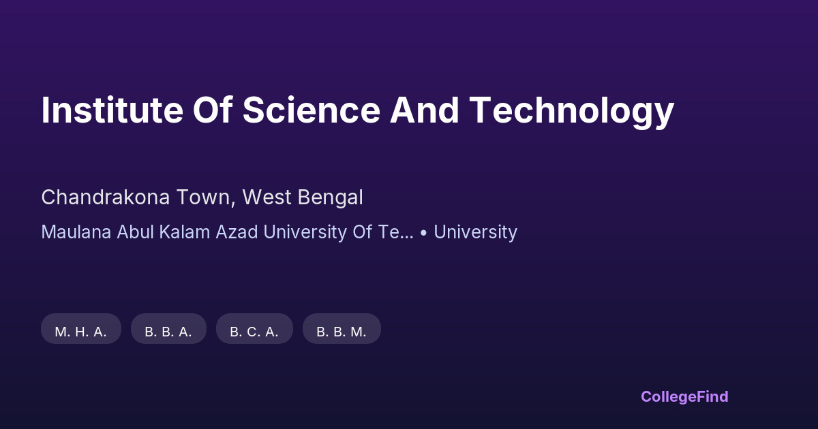Expand the truncated affiliation ellipsis
818x429 pixels.
pyautogui.click(x=406, y=232)
